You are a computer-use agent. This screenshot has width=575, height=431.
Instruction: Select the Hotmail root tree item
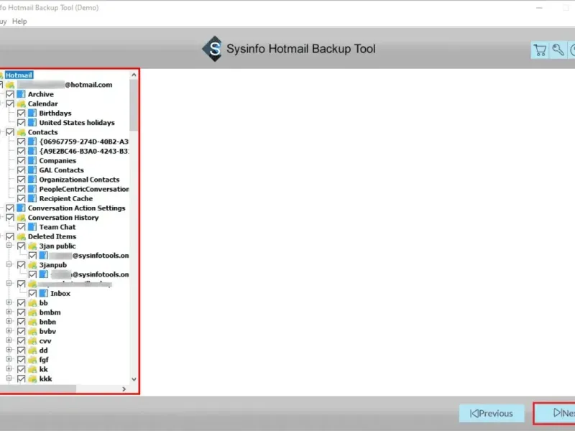click(x=19, y=75)
